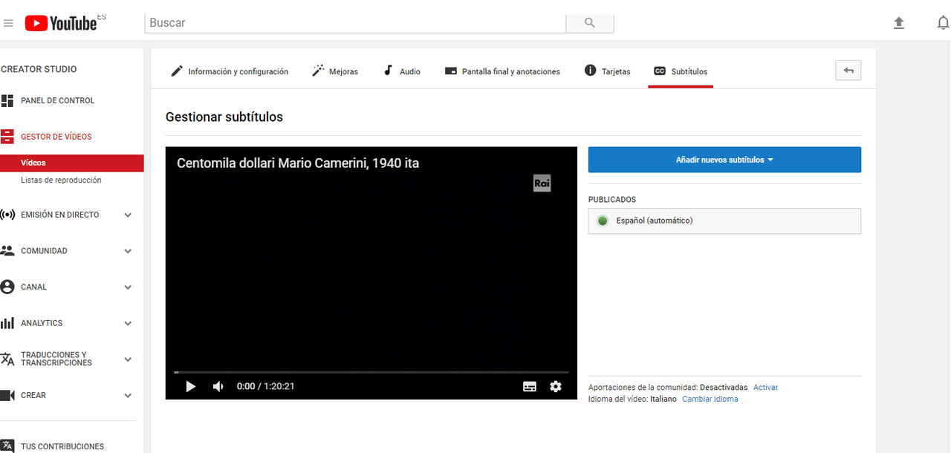Click the Gestor de vídeos red icon
Viewport: 951px width, 453px height.
click(7, 137)
